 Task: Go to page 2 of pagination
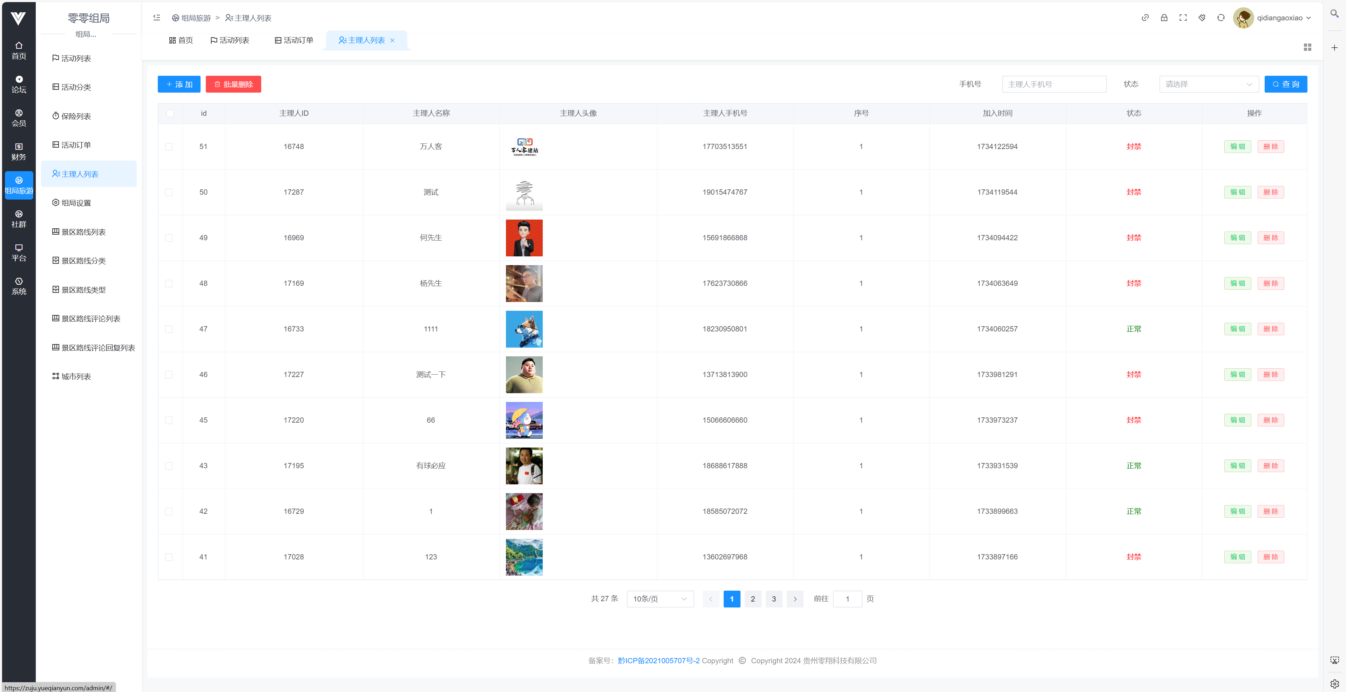coord(752,599)
